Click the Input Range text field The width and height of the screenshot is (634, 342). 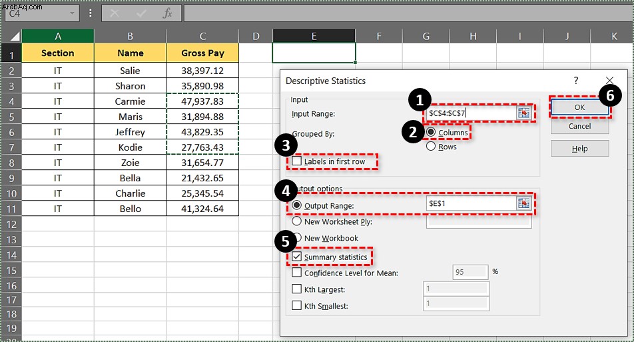point(472,113)
